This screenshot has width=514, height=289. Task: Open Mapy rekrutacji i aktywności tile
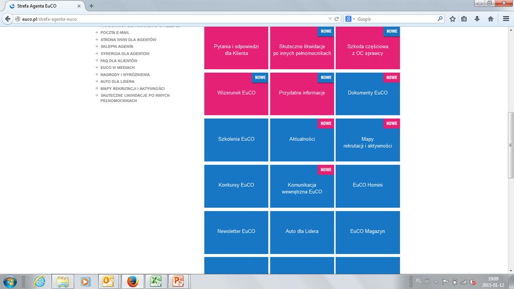[368, 140]
